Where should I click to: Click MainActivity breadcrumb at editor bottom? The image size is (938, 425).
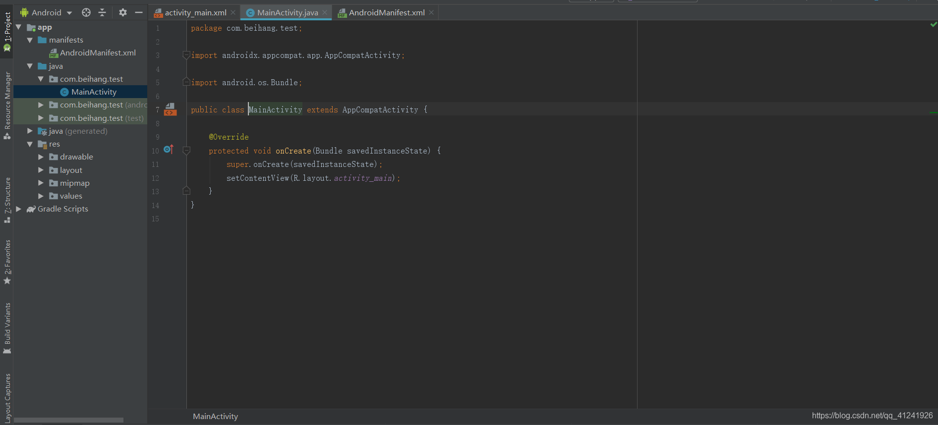tap(215, 417)
